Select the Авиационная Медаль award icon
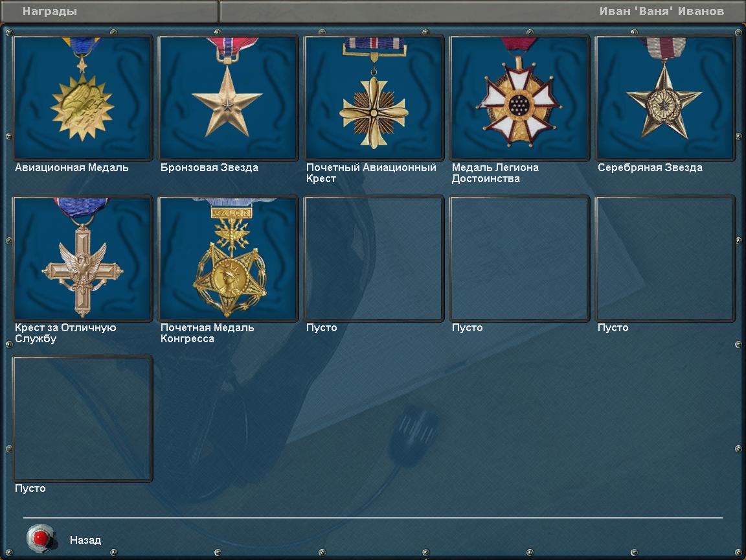 [83, 98]
